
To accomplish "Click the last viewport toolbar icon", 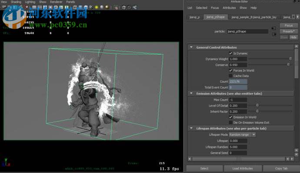I will 135,7.
